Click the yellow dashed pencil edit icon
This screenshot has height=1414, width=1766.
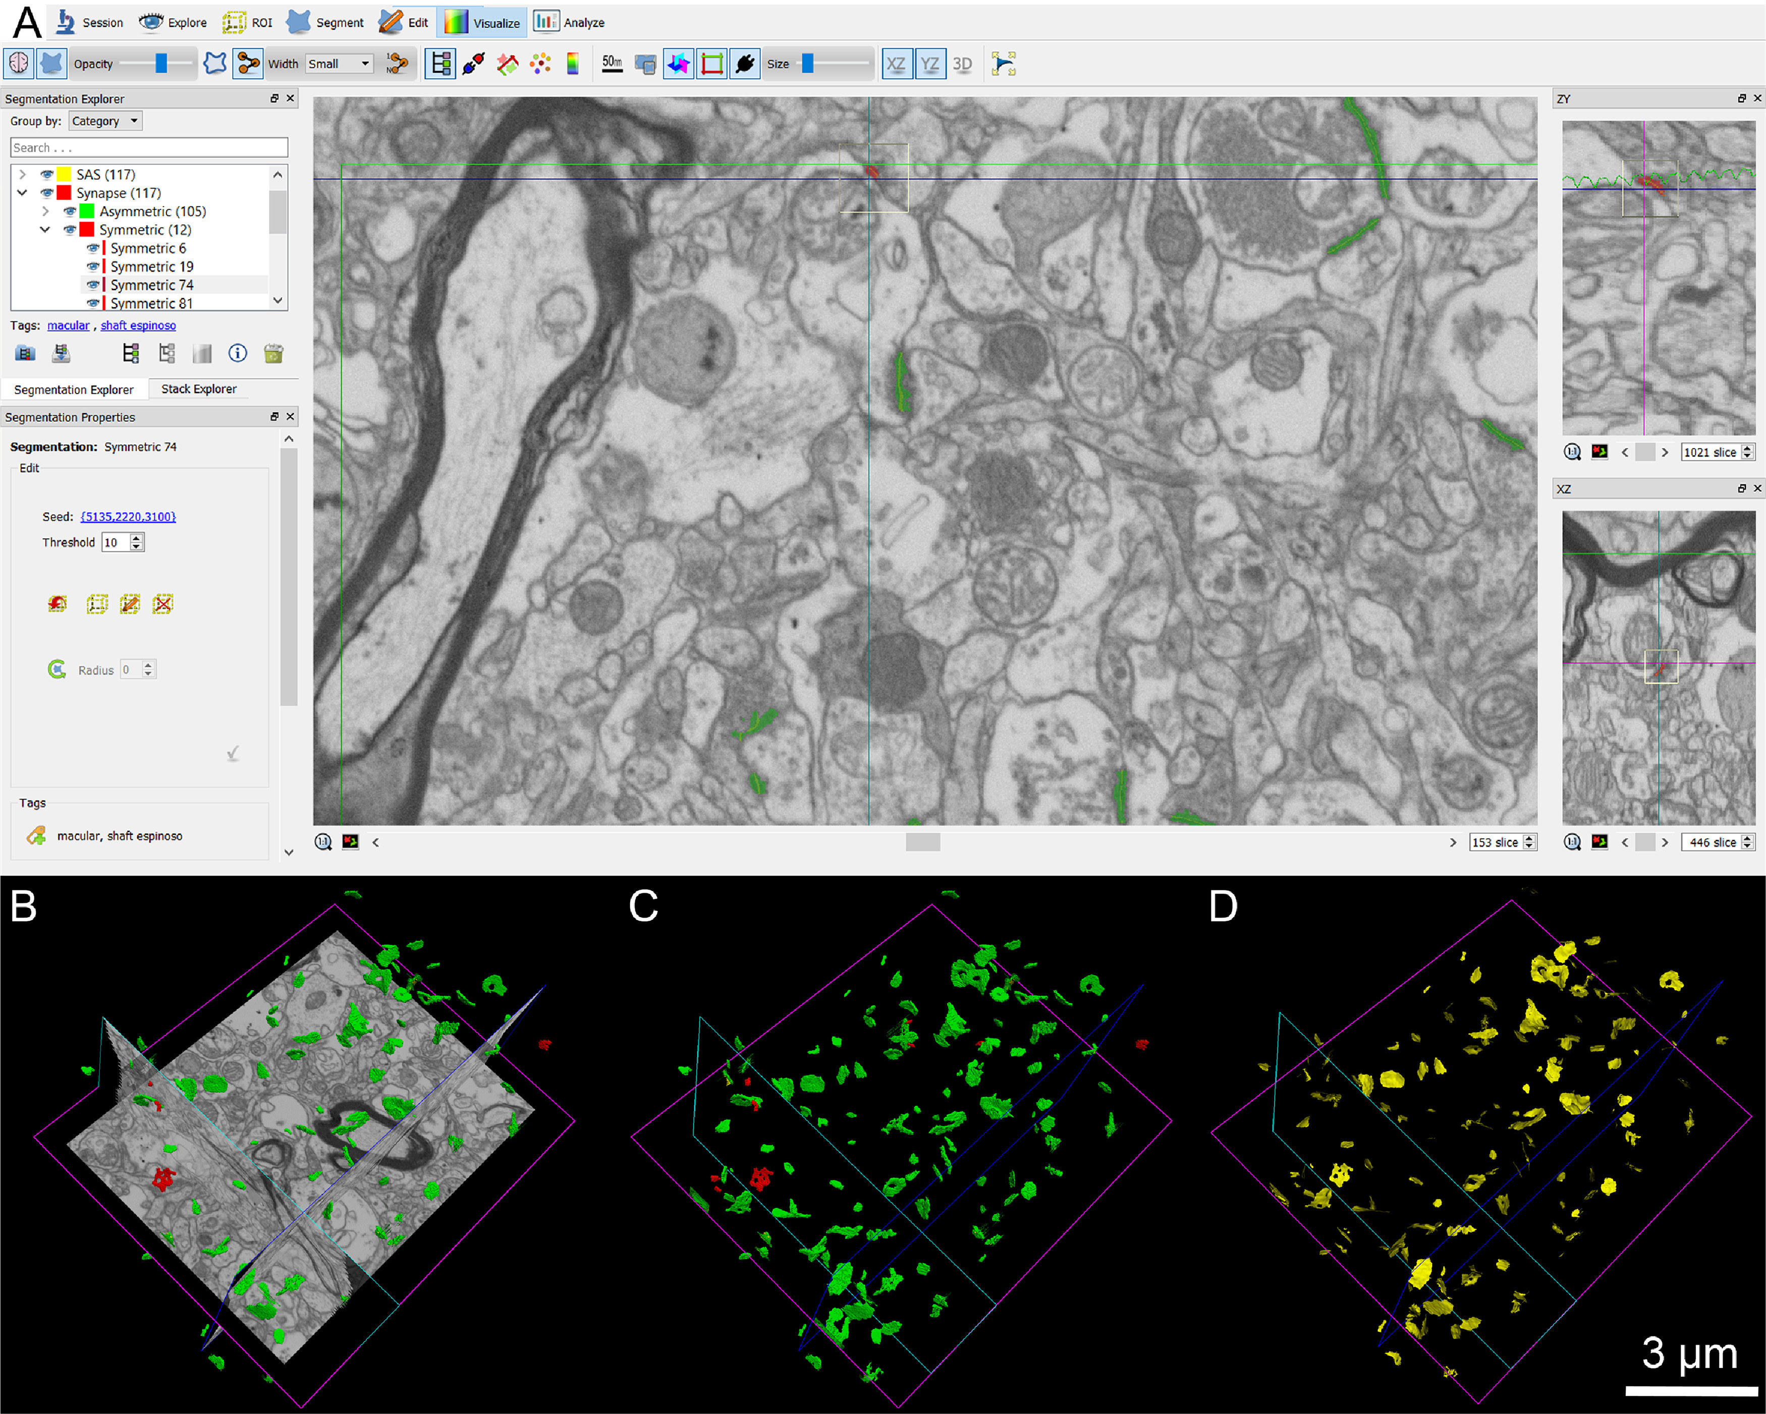pos(129,603)
